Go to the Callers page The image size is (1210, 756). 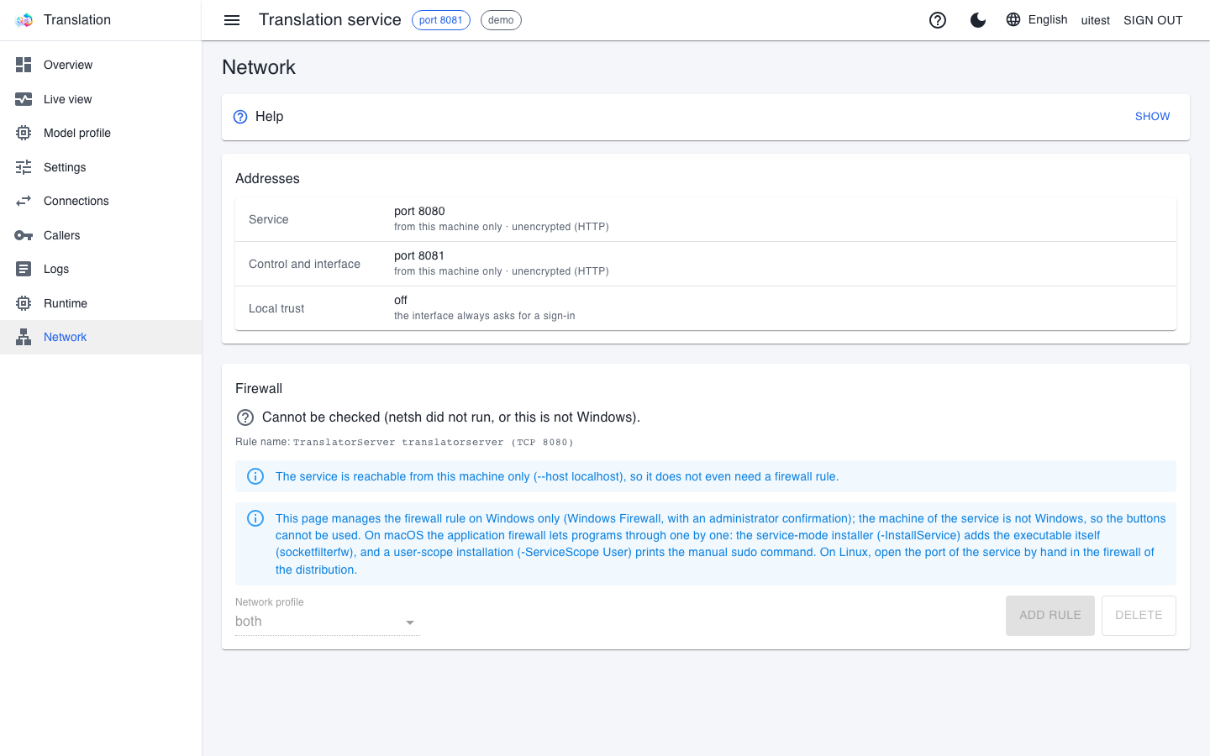click(101, 235)
